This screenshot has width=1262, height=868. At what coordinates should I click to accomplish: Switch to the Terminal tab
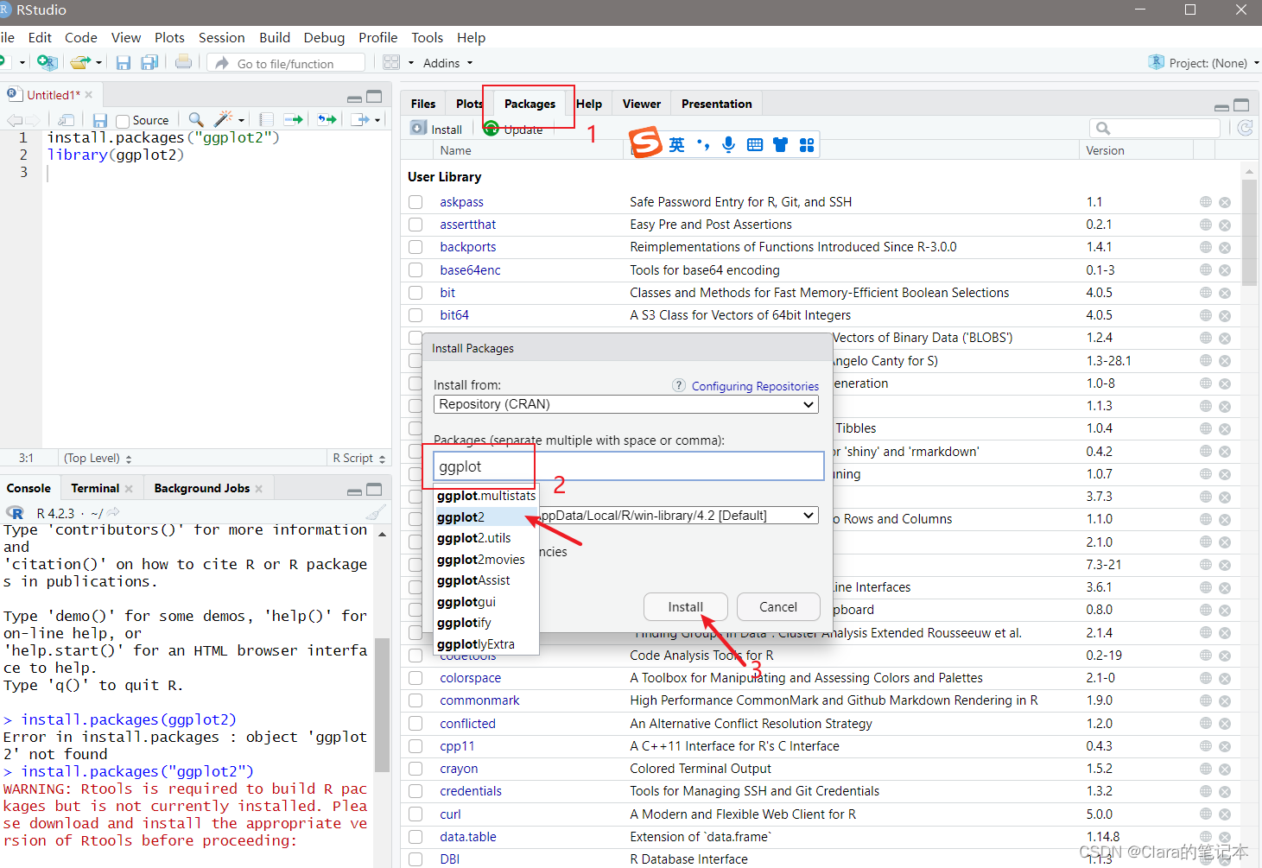(x=95, y=488)
